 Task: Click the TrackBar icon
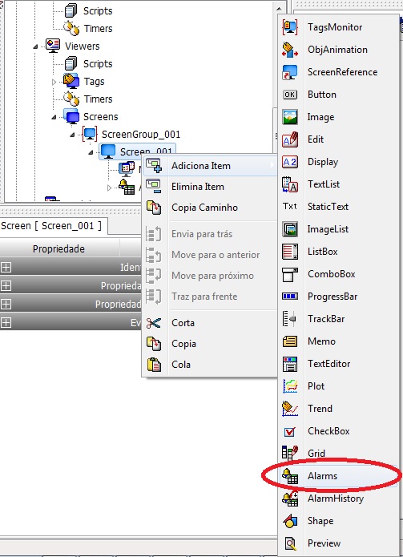290,319
